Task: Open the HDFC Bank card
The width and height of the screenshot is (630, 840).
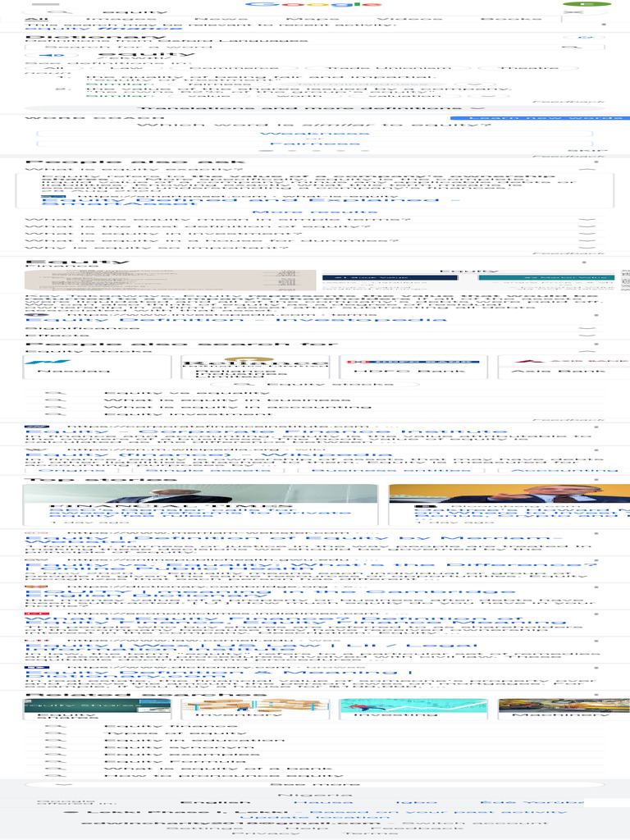Action: pos(413,367)
